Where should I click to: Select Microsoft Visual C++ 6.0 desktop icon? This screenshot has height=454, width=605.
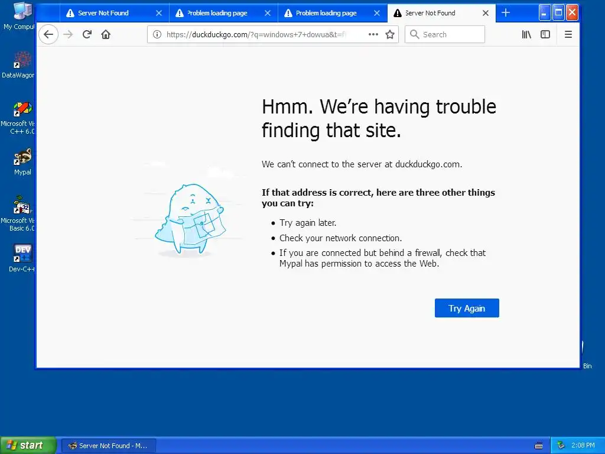(x=18, y=118)
